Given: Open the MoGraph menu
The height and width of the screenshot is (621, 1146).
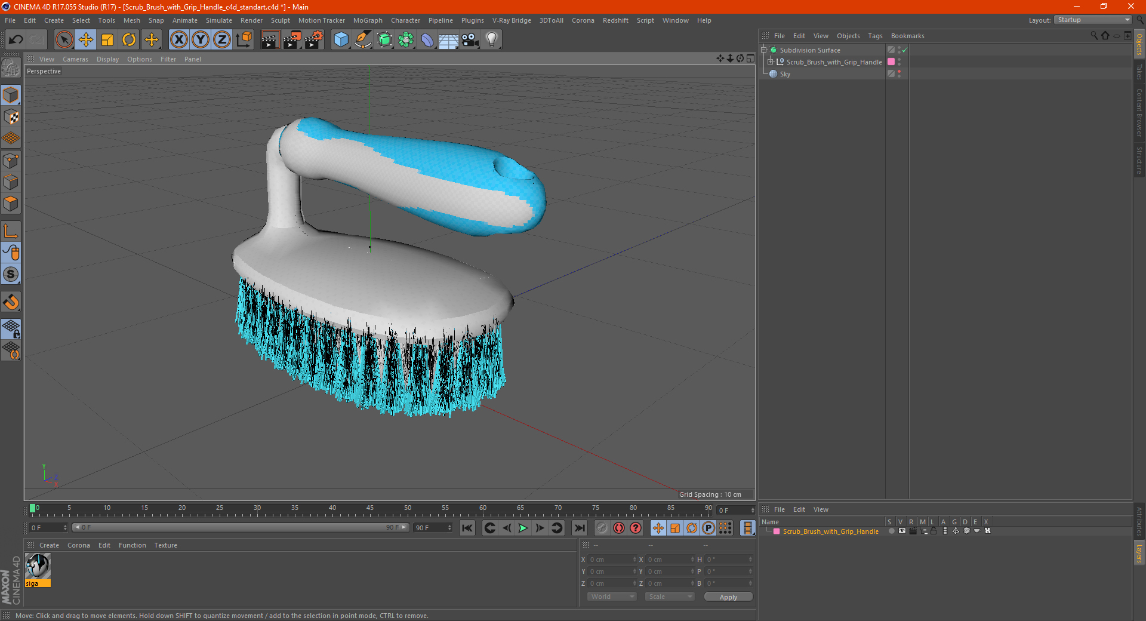Looking at the screenshot, I should tap(368, 20).
